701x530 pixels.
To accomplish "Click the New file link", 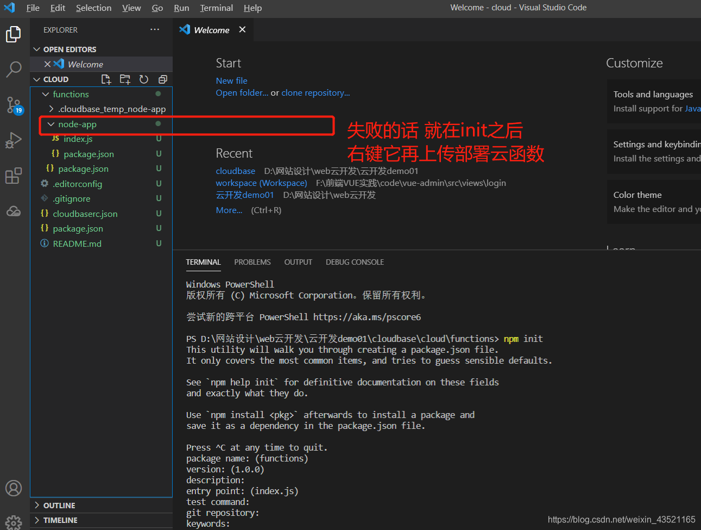I will (231, 80).
